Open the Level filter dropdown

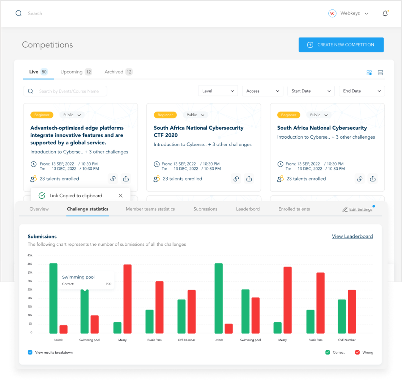[218, 91]
